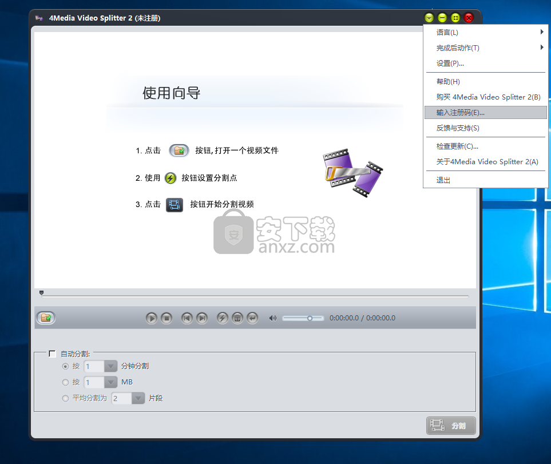
Task: Play the video
Action: coord(152,318)
